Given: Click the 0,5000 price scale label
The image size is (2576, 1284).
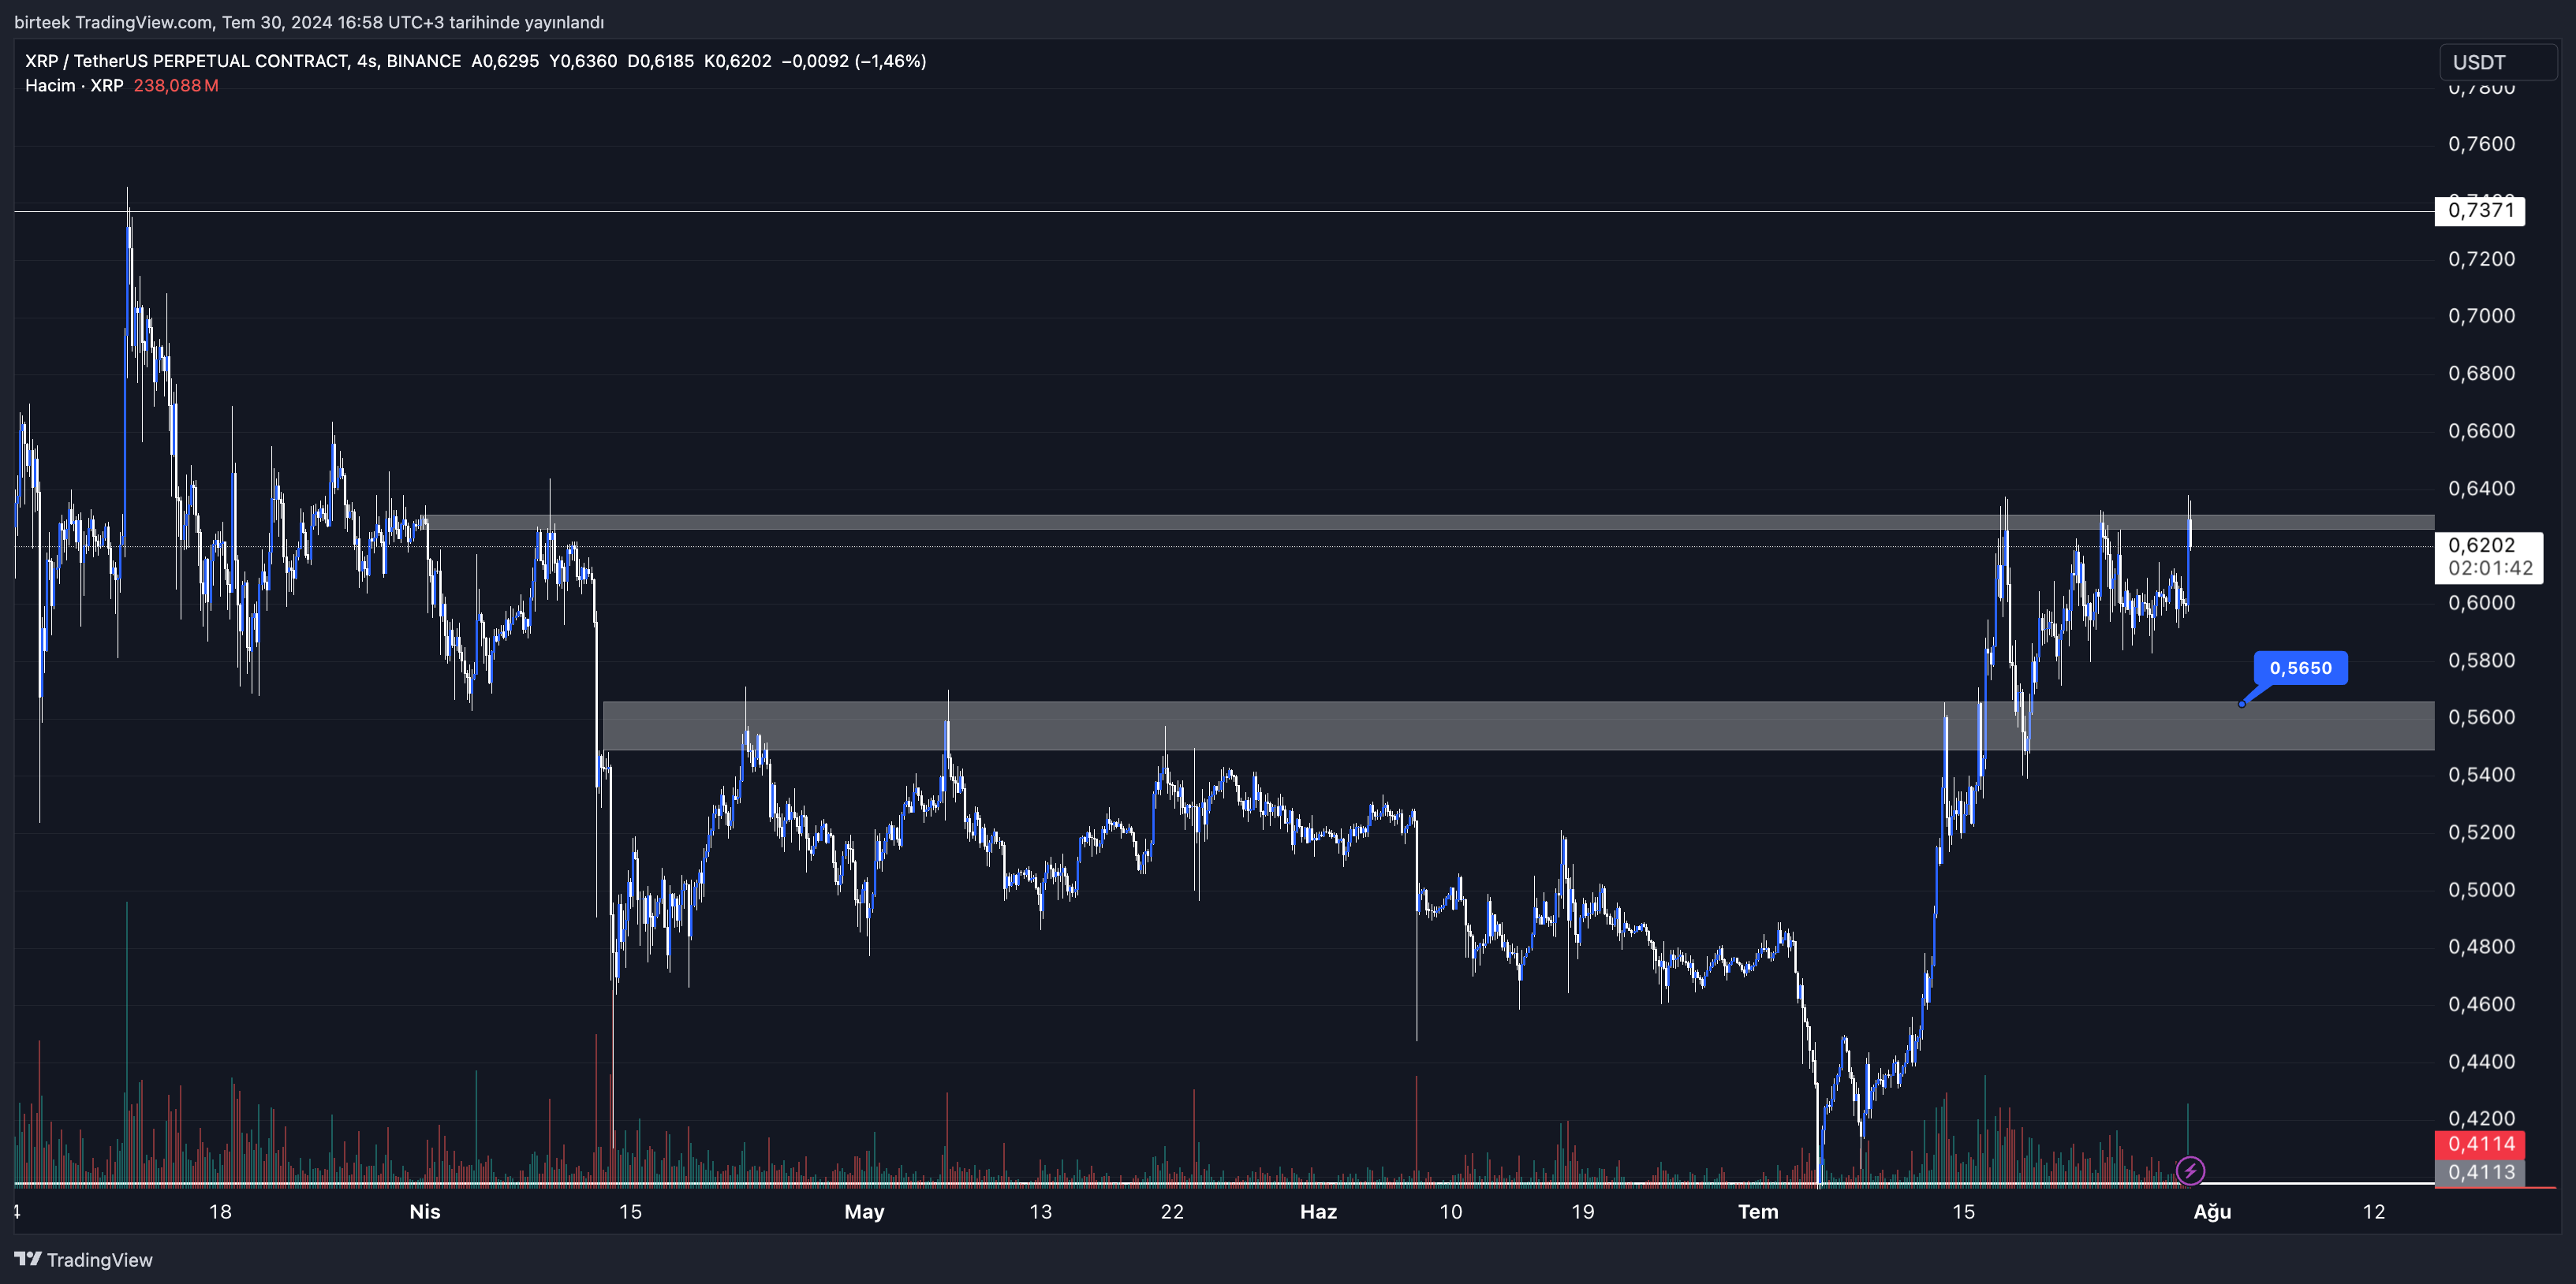Looking at the screenshot, I should [x=2481, y=889].
